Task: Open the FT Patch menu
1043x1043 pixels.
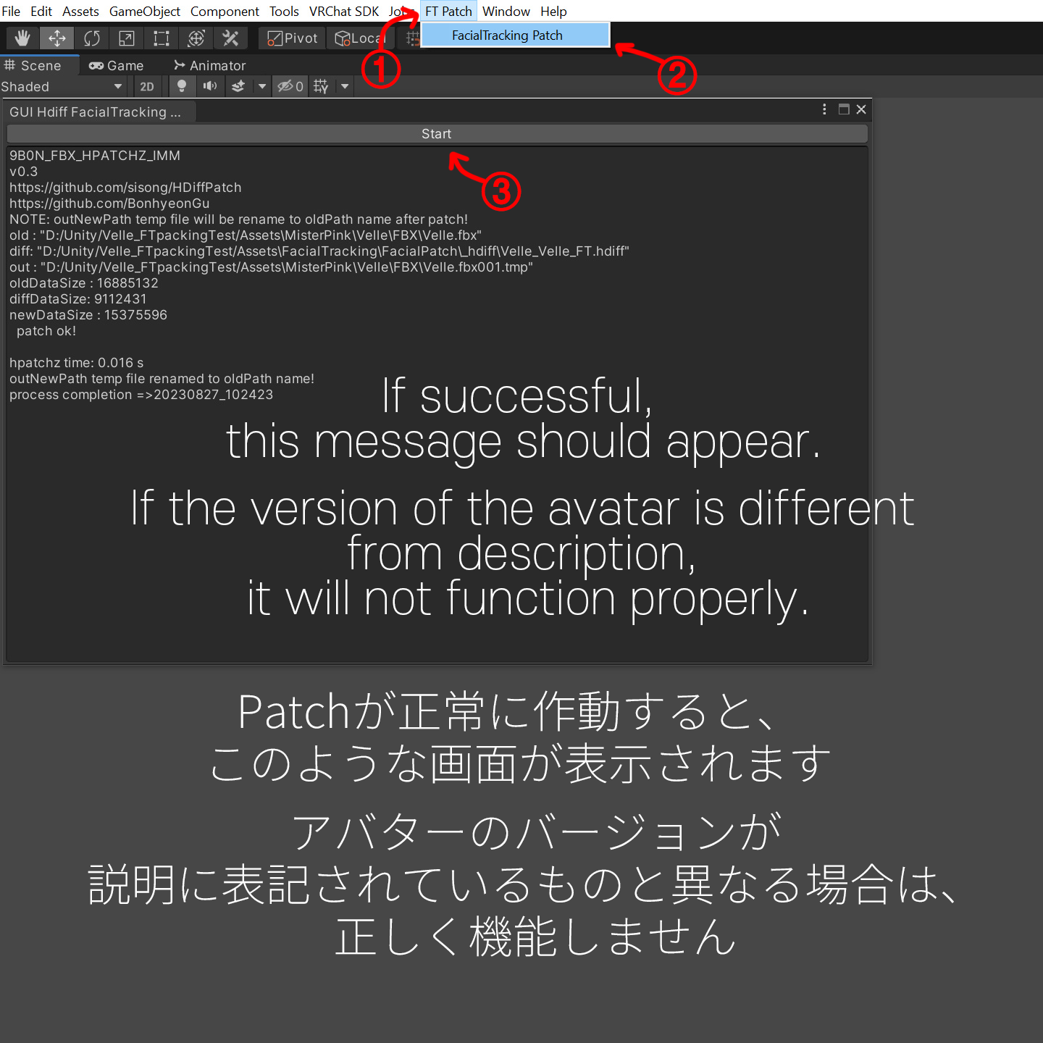Action: (x=448, y=11)
